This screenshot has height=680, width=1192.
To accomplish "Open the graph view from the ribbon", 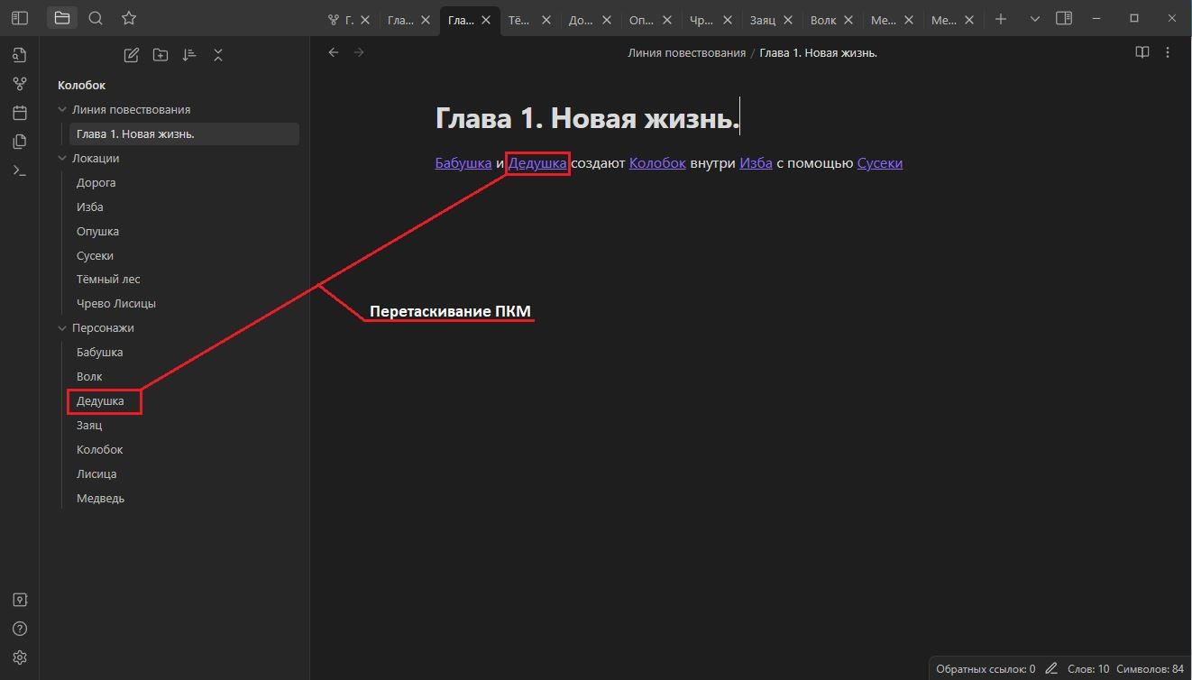I will pos(20,84).
